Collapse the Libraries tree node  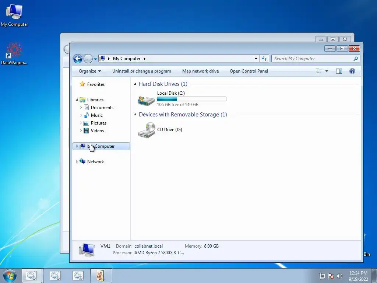pyautogui.click(x=77, y=99)
